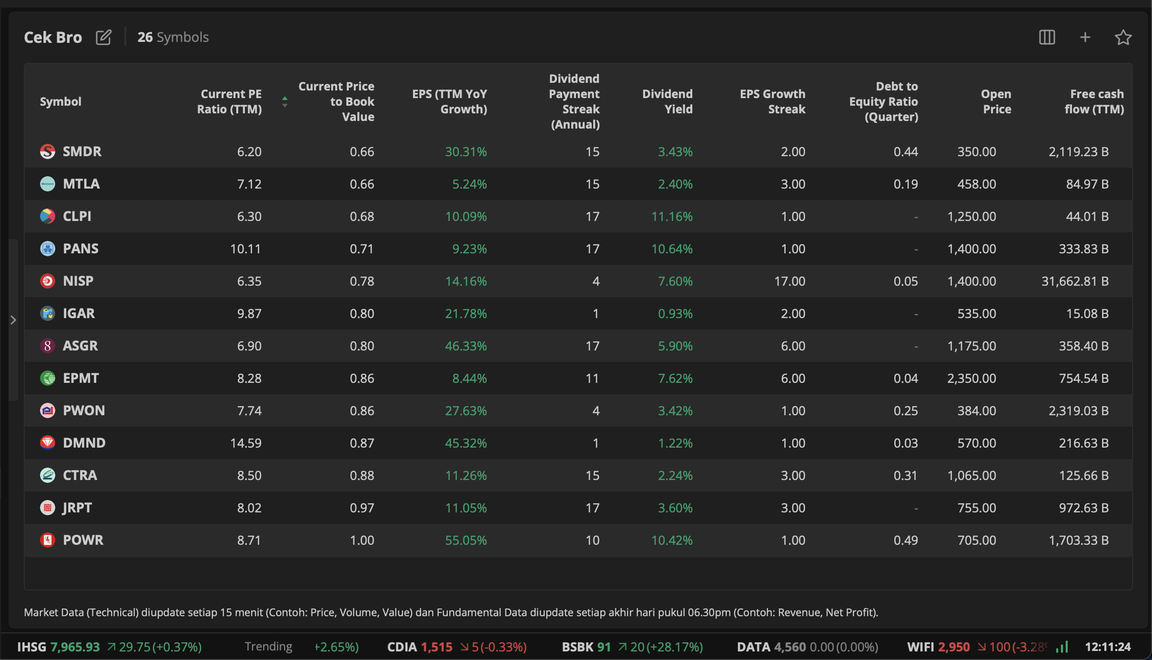1152x660 pixels.
Task: Open the column layout settings icon
Action: point(1047,37)
